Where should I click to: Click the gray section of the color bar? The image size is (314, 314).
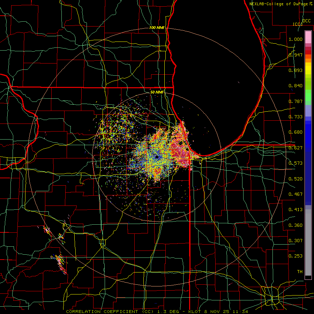pos(308,242)
